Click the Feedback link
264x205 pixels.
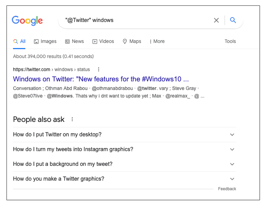(227, 189)
